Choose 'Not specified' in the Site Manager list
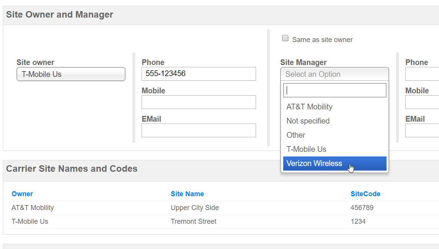This screenshot has width=439, height=249. tap(335, 121)
